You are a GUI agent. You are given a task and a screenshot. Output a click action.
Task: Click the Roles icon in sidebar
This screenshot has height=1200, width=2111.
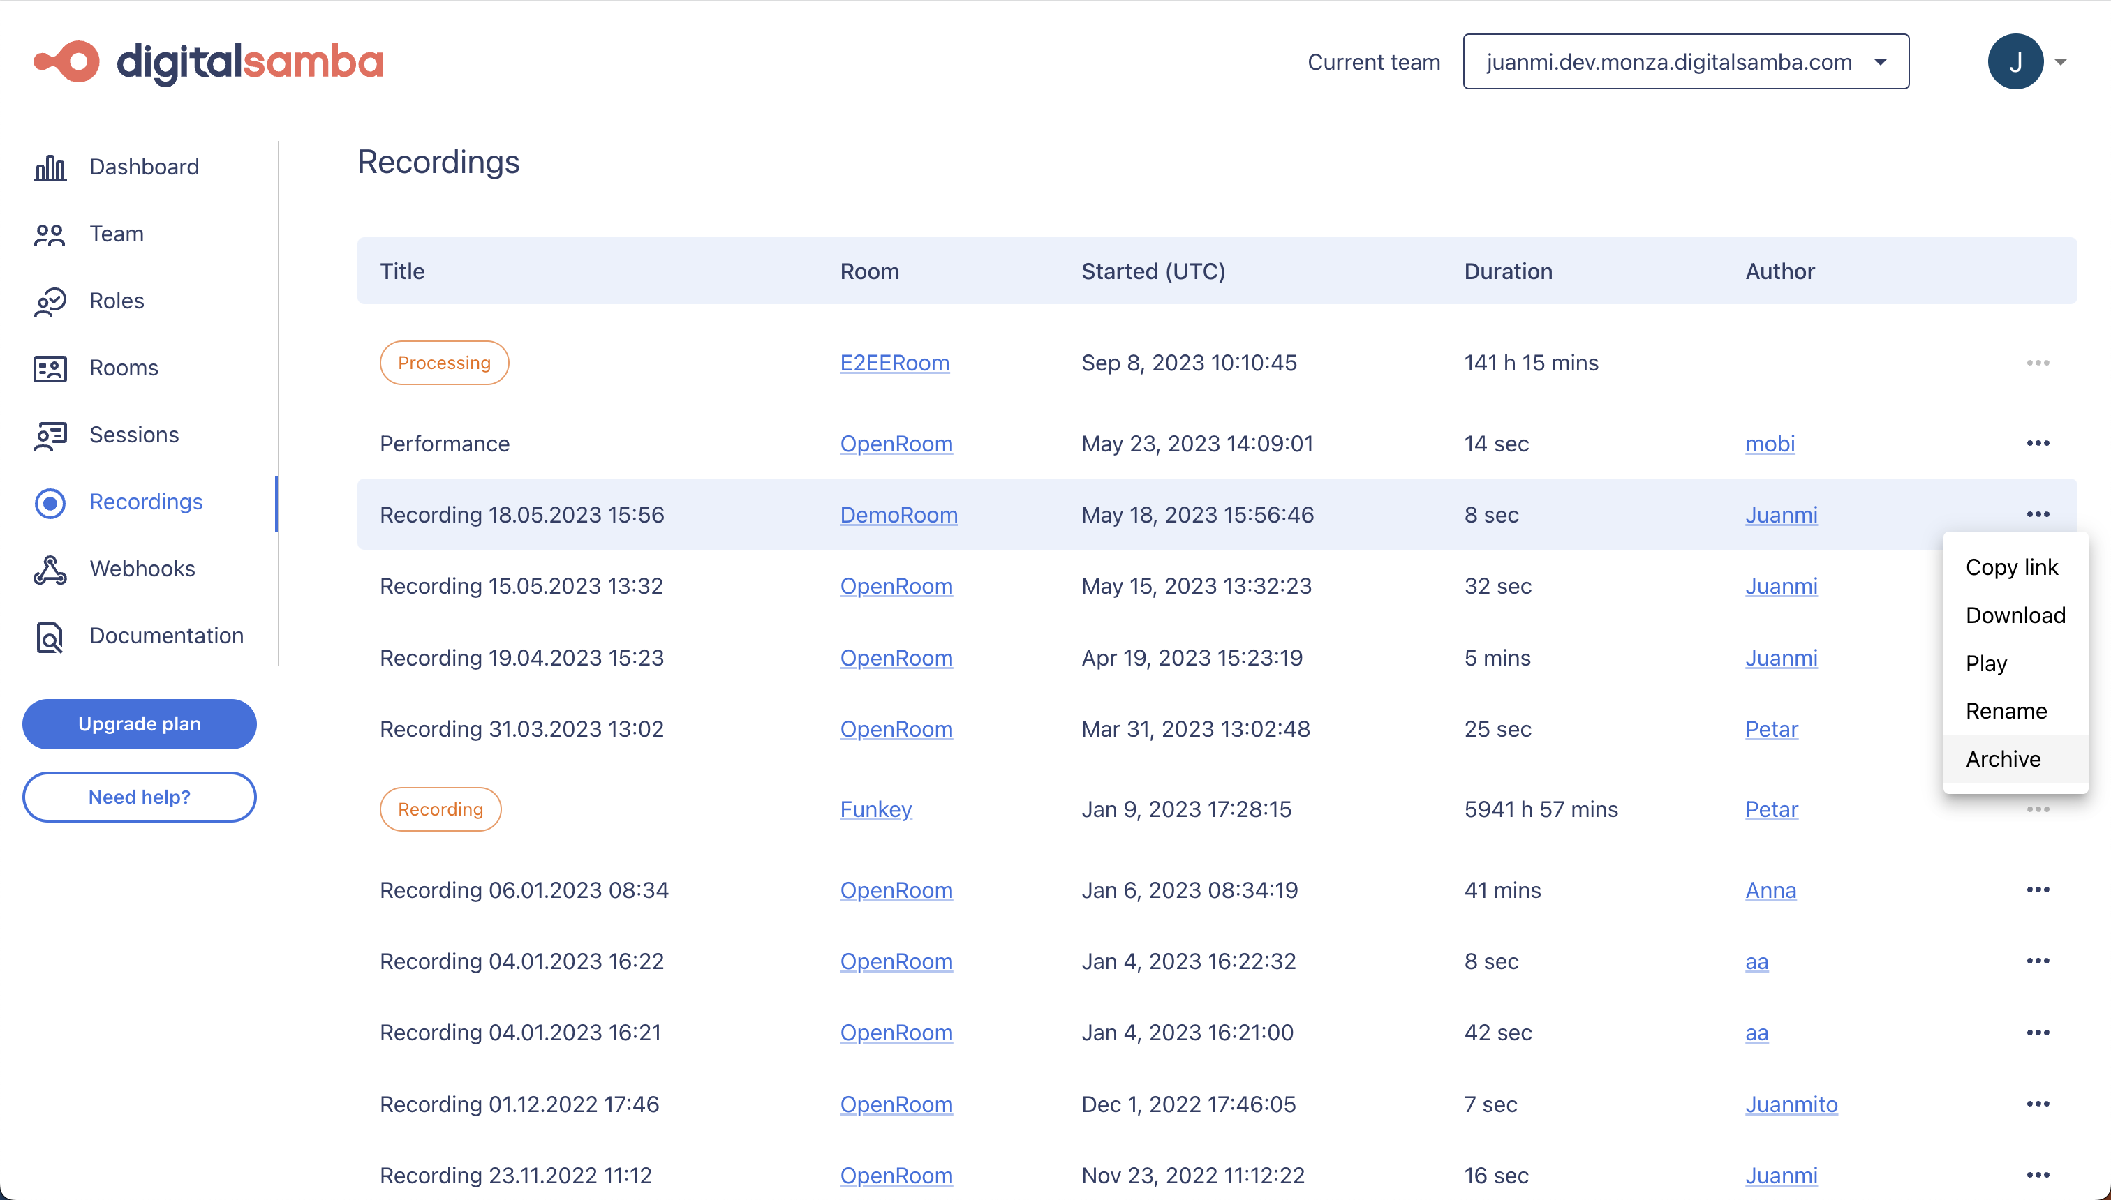click(x=50, y=301)
